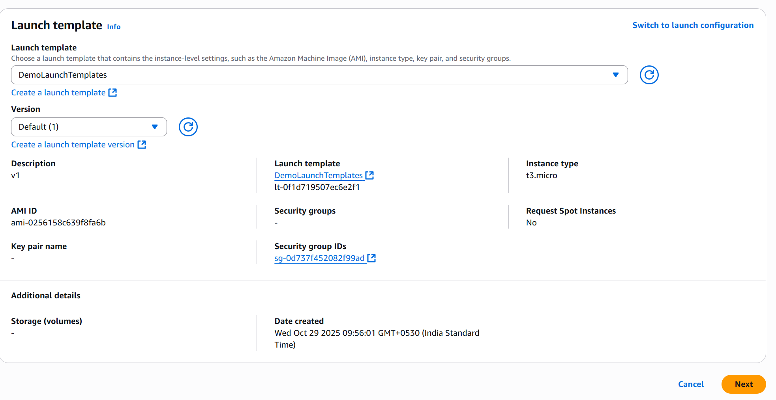
Task: Click the template ID lt-0f1d719507ec6e2f1
Action: 317,187
